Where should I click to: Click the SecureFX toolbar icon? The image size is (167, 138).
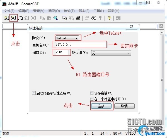click(x=118, y=18)
